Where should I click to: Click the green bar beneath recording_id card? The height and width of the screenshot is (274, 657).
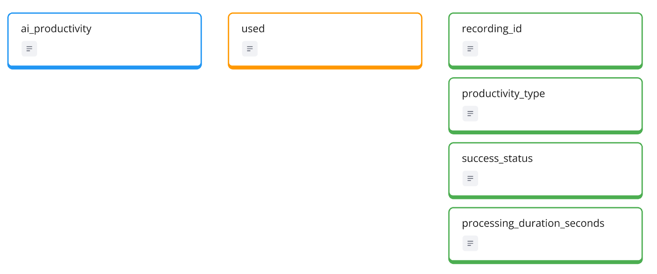click(x=545, y=67)
